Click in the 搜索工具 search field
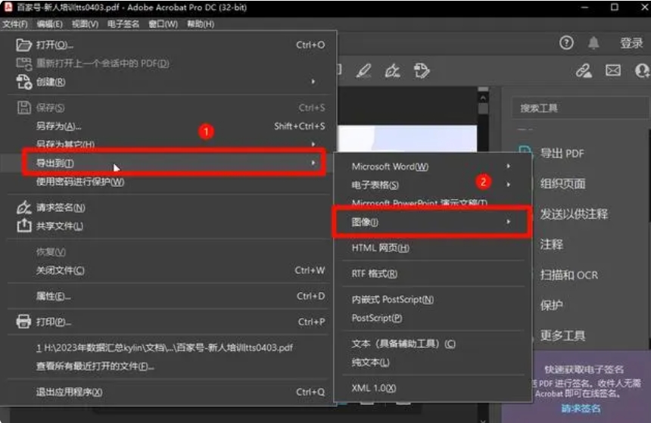This screenshot has height=423, width=651. coord(580,108)
